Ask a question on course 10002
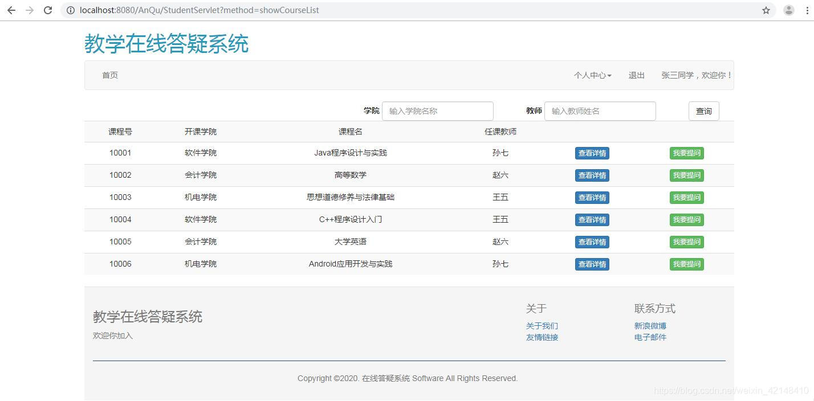Viewport: 814px width, 401px height. click(x=687, y=175)
